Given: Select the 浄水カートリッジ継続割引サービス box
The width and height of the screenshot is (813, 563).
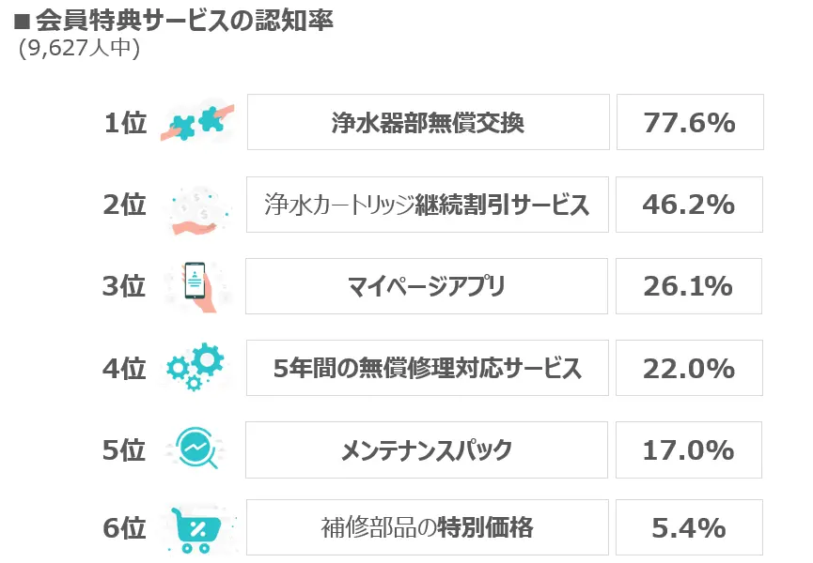Looking at the screenshot, I should pos(428,205).
